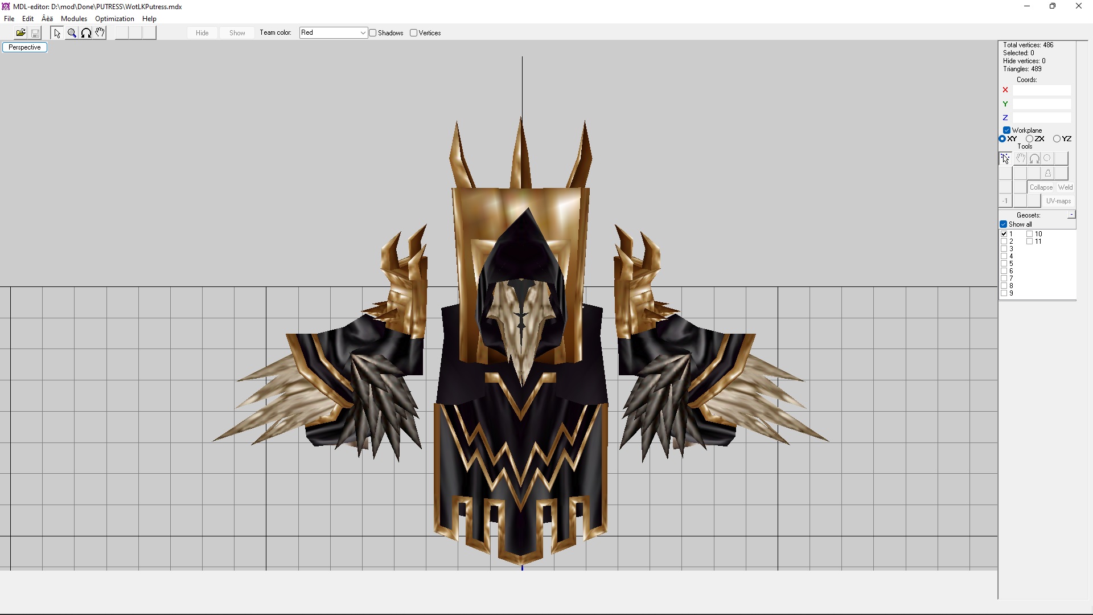Select the XY workplane radio button
Screen dimensions: 1093x615
point(1002,139)
